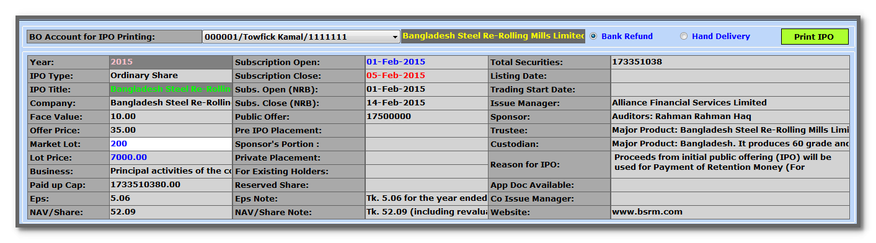Image resolution: width=876 pixels, height=243 pixels.
Task: Click the Subs. Close (NRB) date 14-Feb-2015
Action: [427, 103]
